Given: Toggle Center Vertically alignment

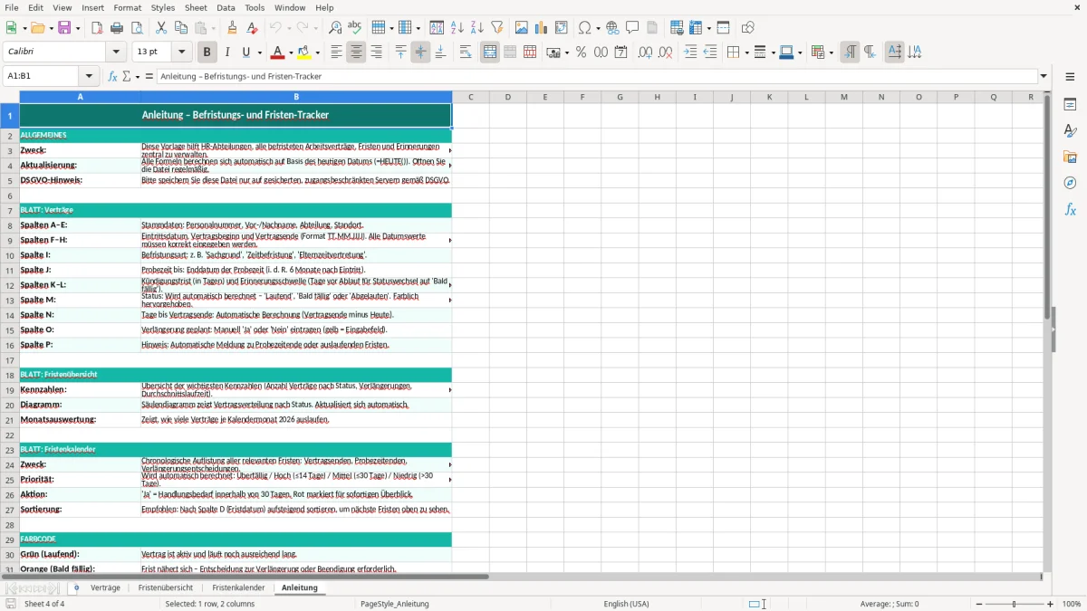Looking at the screenshot, I should click(420, 53).
